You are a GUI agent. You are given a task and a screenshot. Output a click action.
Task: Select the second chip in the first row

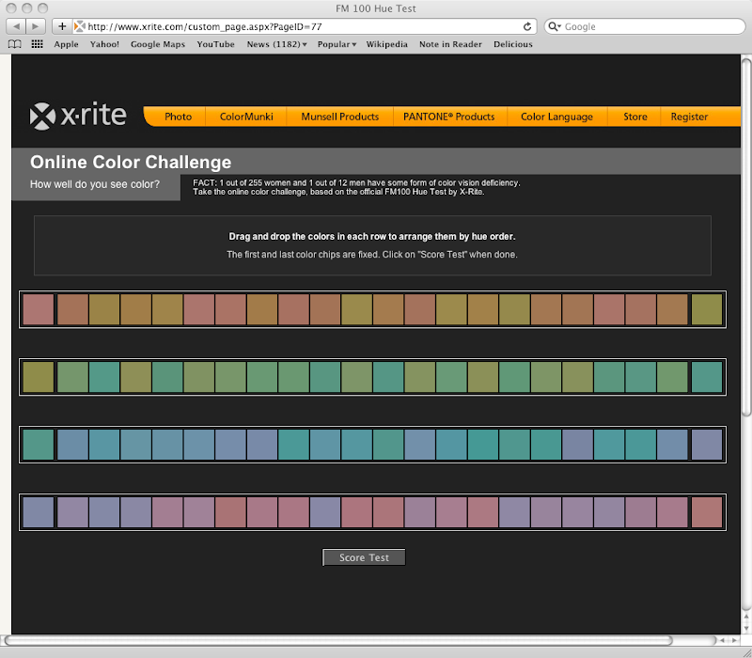click(x=73, y=309)
